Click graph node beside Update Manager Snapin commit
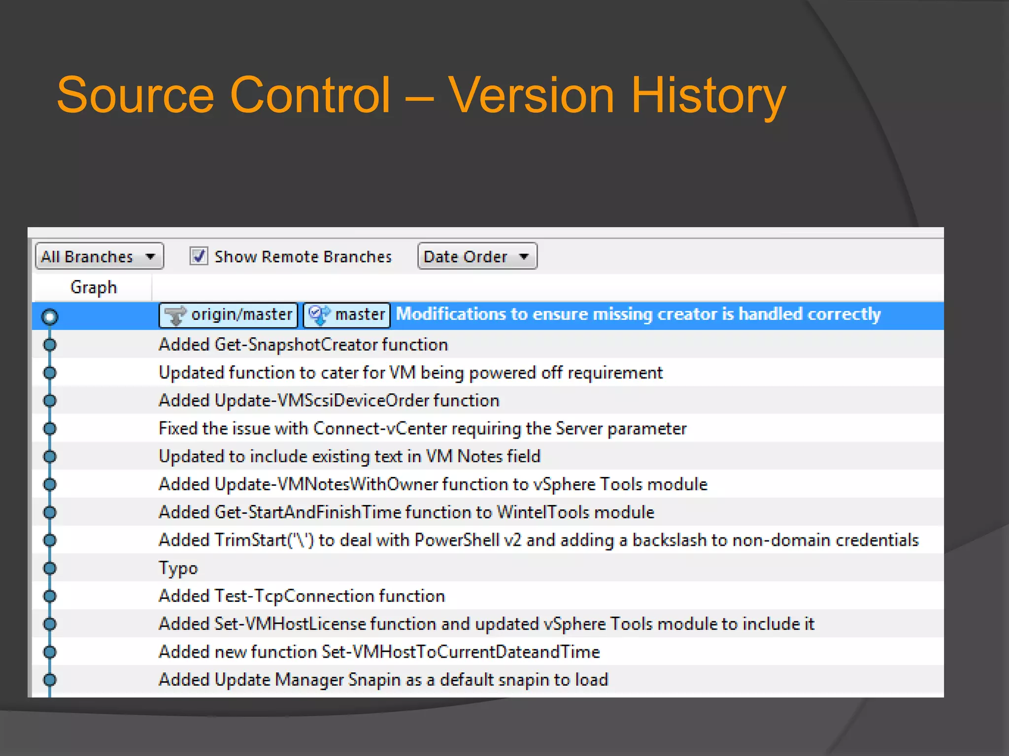Viewport: 1009px width, 756px height. (x=50, y=680)
